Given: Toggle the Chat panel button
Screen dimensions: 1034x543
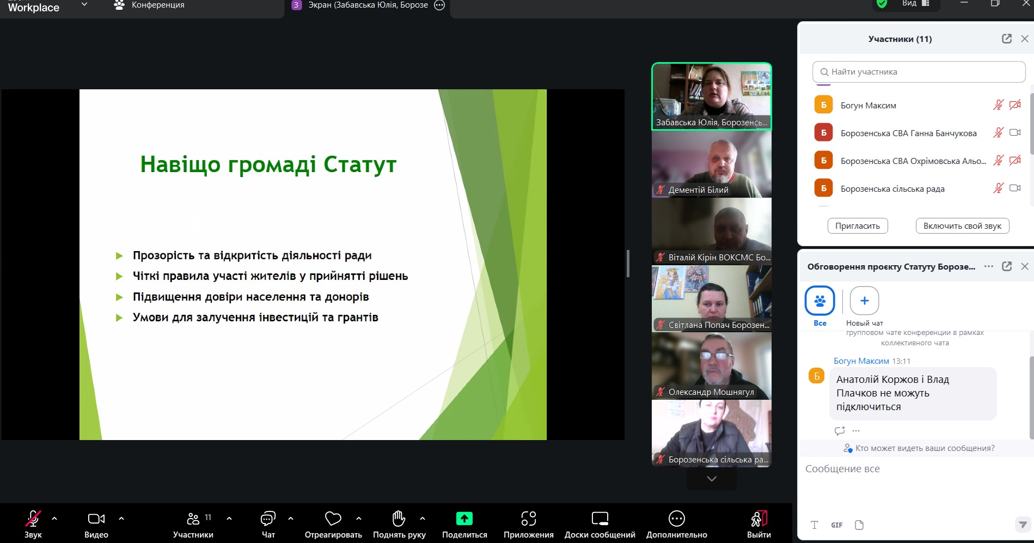Looking at the screenshot, I should pos(268,518).
